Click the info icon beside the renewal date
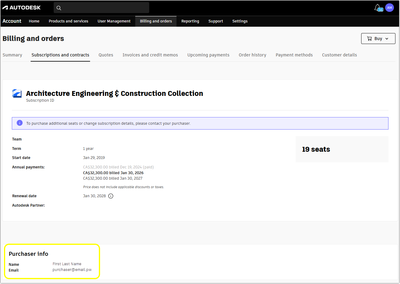This screenshot has height=284, width=400. [x=111, y=196]
